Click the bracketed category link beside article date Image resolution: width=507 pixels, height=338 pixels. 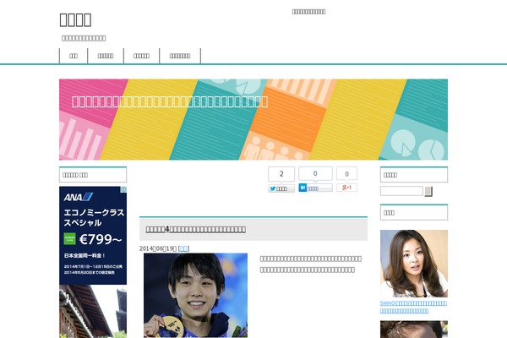(x=183, y=248)
